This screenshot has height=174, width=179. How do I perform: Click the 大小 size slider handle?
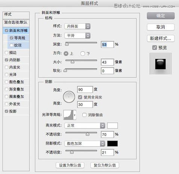[x=73, y=61]
